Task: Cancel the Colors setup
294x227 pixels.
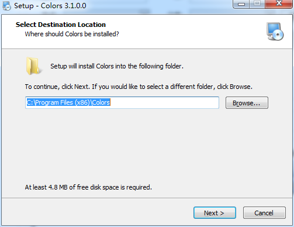Action: tap(264, 213)
